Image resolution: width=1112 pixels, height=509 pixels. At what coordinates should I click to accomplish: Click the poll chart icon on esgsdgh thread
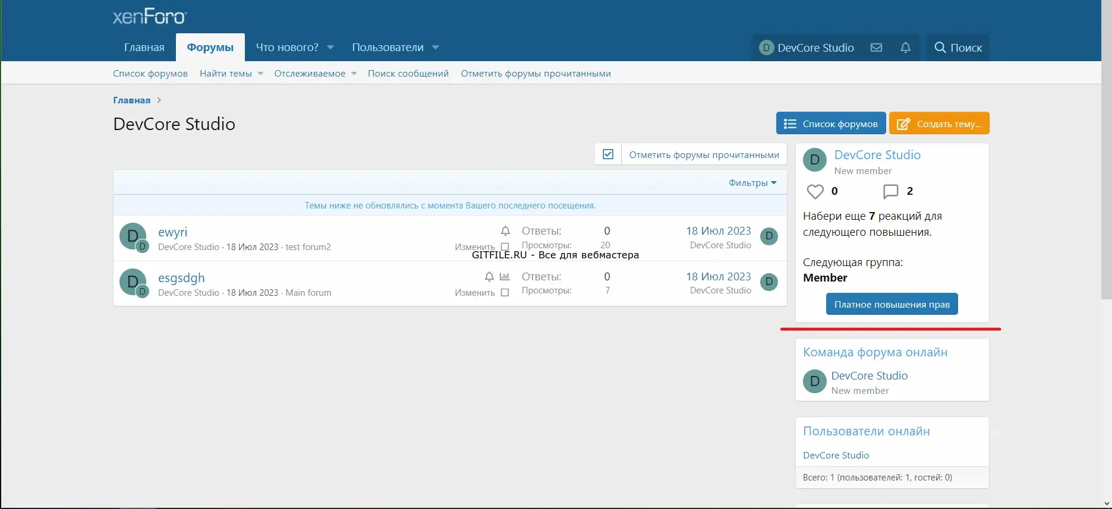(x=505, y=277)
